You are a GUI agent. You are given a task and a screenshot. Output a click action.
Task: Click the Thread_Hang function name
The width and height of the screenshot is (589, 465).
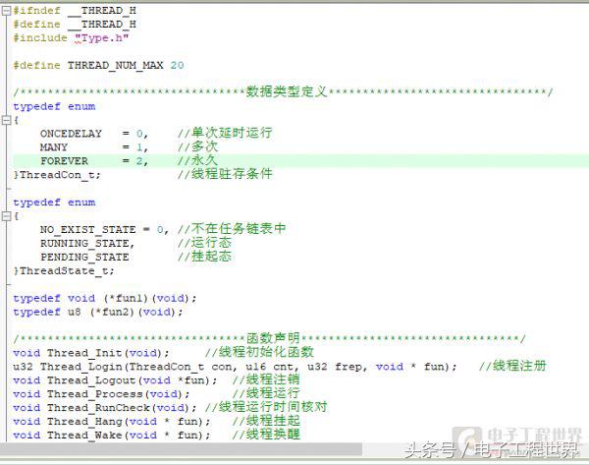[x=84, y=422]
